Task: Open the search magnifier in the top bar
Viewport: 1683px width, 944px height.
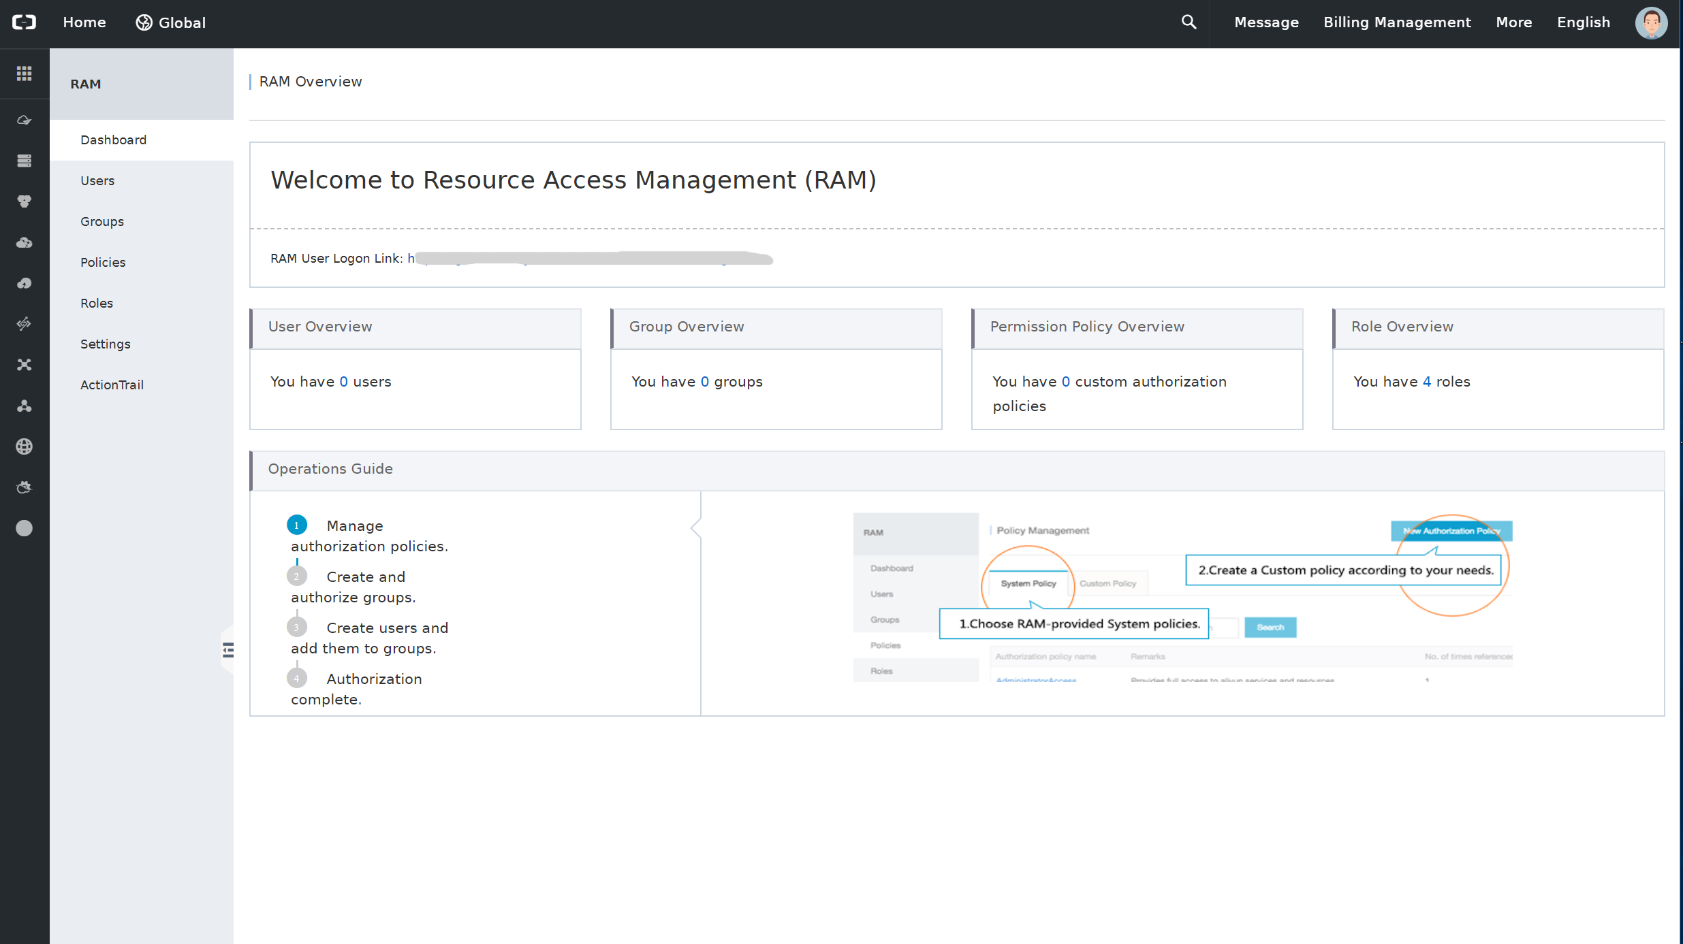Action: click(x=1189, y=22)
